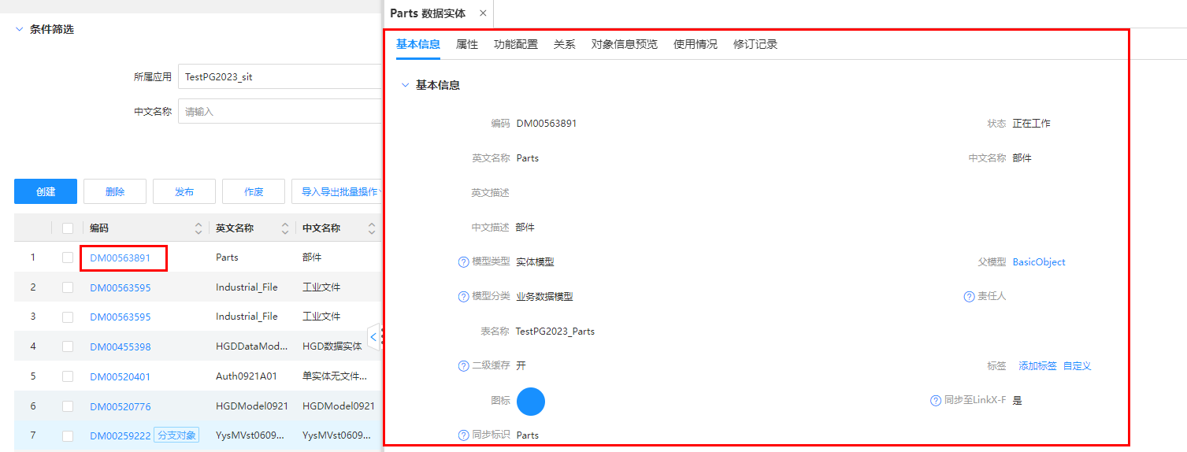Image resolution: width=1187 pixels, height=452 pixels.
Task: Switch to the 关系 tab
Action: pyautogui.click(x=565, y=44)
